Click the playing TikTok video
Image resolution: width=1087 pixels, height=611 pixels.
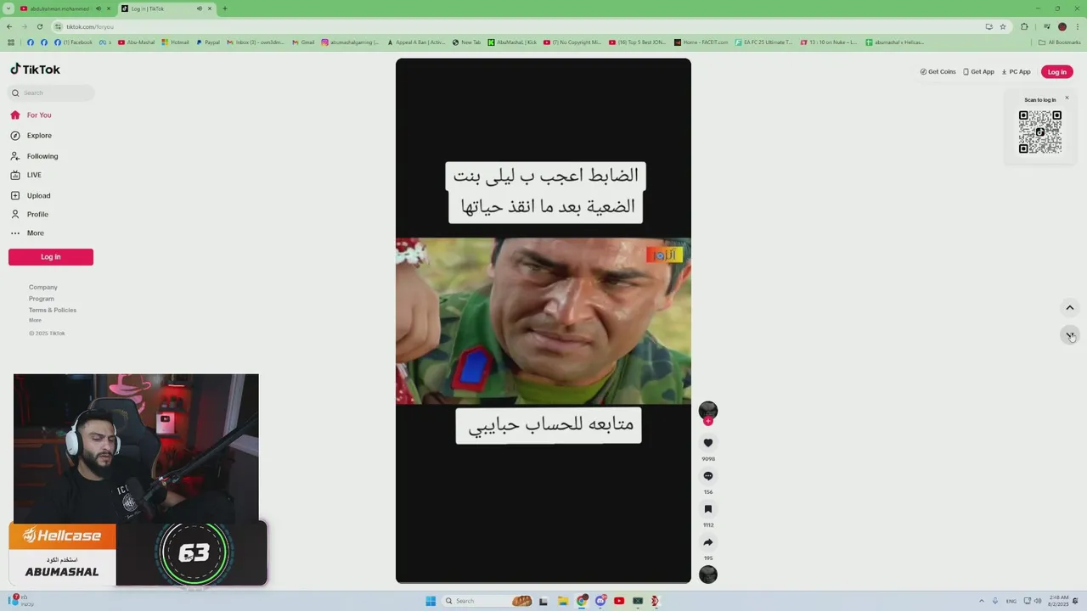(543, 321)
